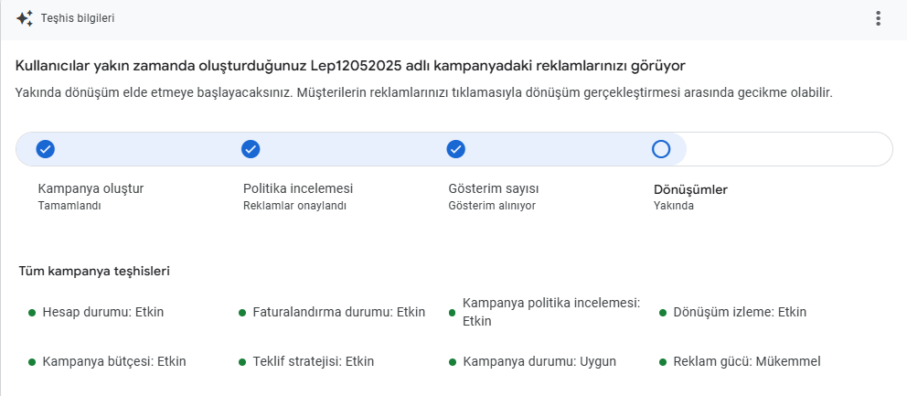Select the Dönüşümler step label
The image size is (907, 396).
pyautogui.click(x=690, y=189)
